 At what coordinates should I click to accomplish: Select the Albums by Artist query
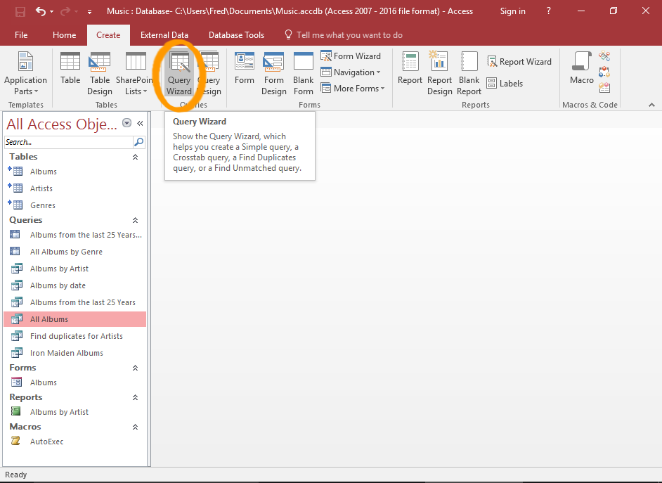click(x=75, y=269)
